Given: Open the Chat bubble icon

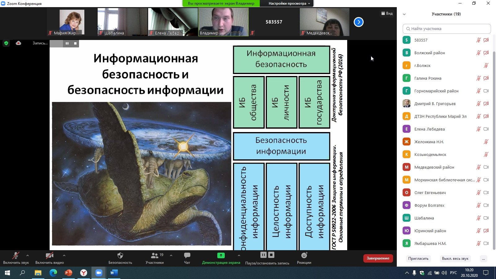Looking at the screenshot, I should pos(187,255).
